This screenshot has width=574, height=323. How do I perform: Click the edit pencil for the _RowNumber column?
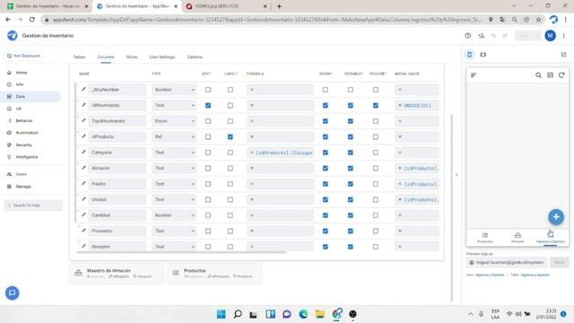[x=83, y=89]
